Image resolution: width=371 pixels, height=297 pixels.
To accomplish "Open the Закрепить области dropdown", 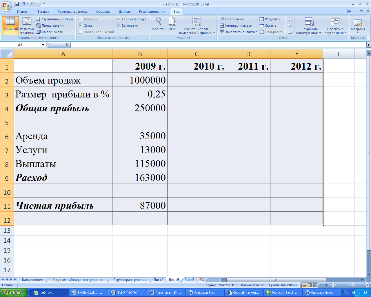I will [x=239, y=32].
